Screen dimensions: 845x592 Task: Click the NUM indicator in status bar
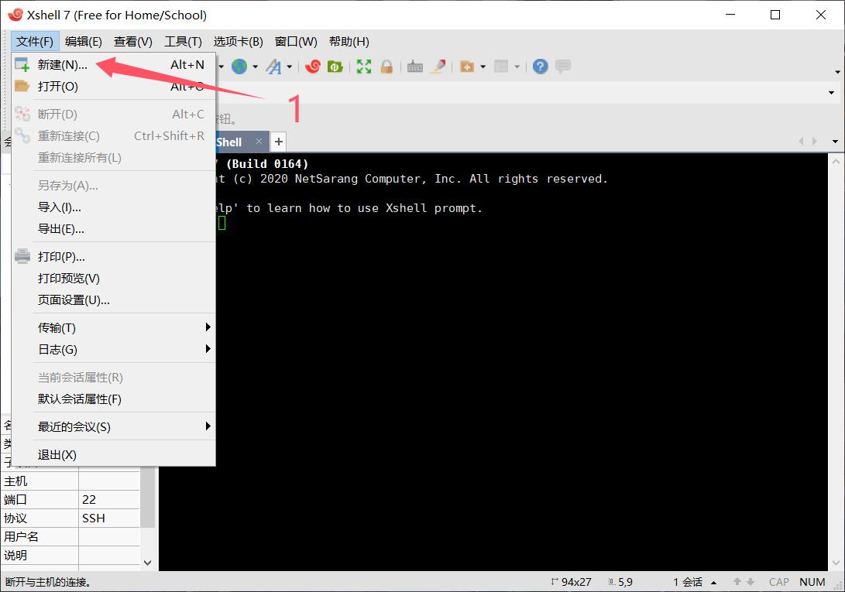812,582
